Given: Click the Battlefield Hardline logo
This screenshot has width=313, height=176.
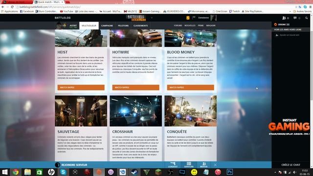Looking at the screenshot, I should click(x=136, y=18).
